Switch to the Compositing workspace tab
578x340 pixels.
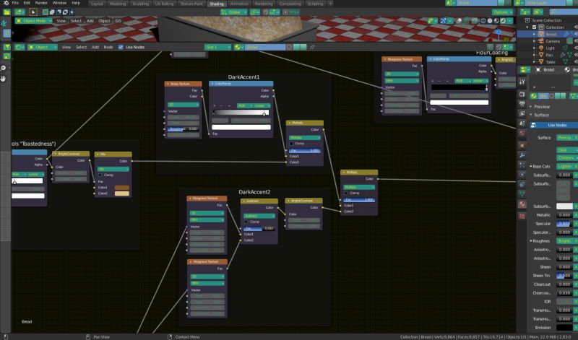tap(290, 4)
